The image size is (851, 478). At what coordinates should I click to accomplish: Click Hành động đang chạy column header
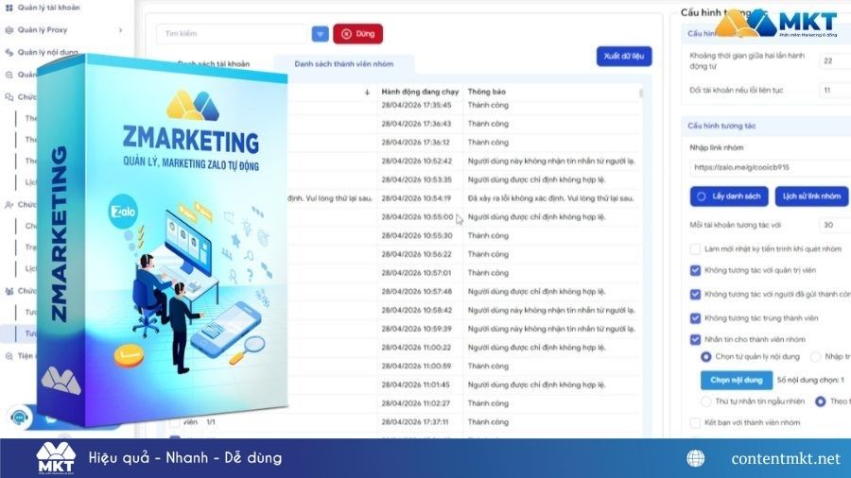(420, 92)
